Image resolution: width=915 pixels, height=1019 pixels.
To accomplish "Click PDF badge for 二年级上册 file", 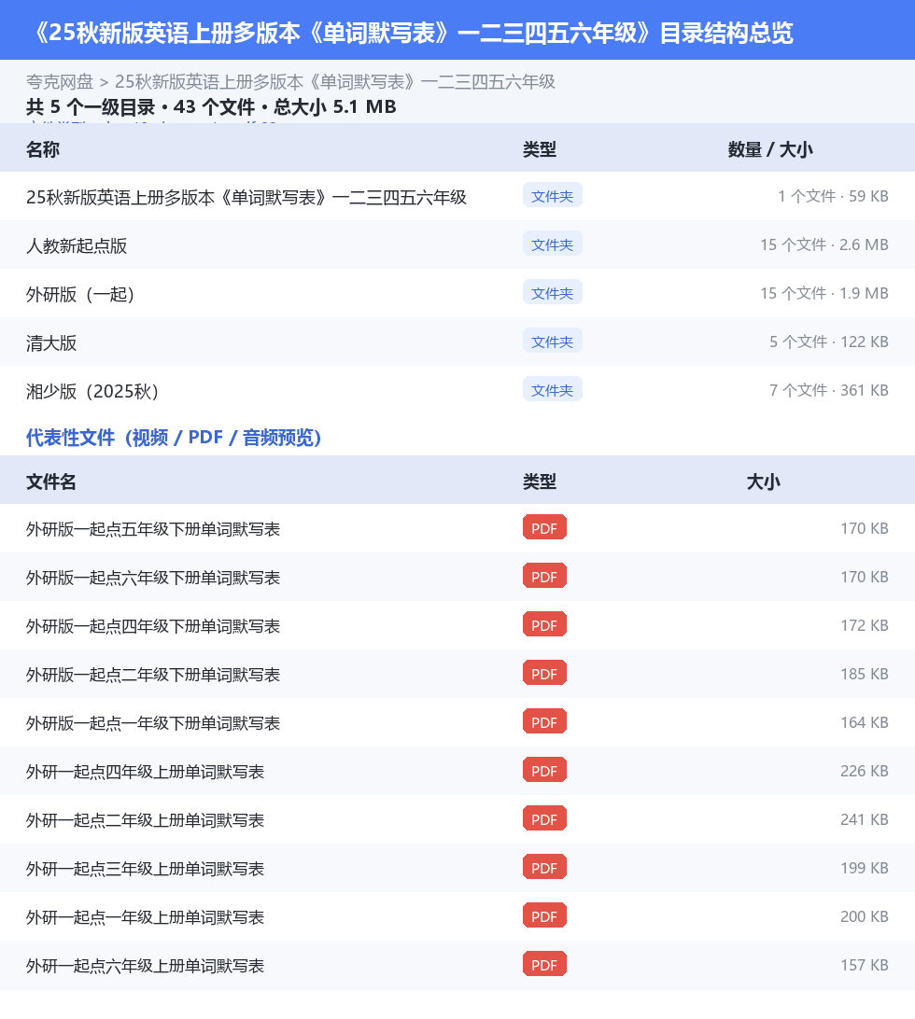I will coord(544,819).
